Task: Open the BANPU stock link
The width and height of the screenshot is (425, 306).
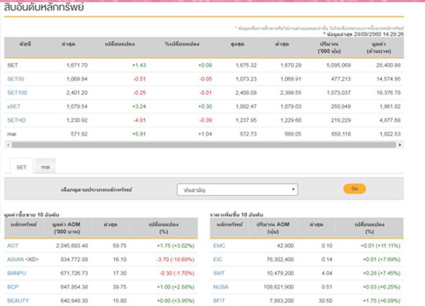Action: coord(16,273)
